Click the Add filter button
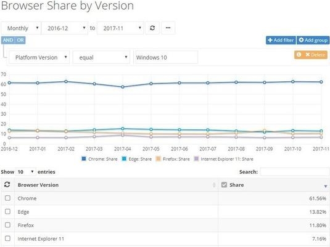This screenshot has height=247, width=330. click(x=281, y=40)
